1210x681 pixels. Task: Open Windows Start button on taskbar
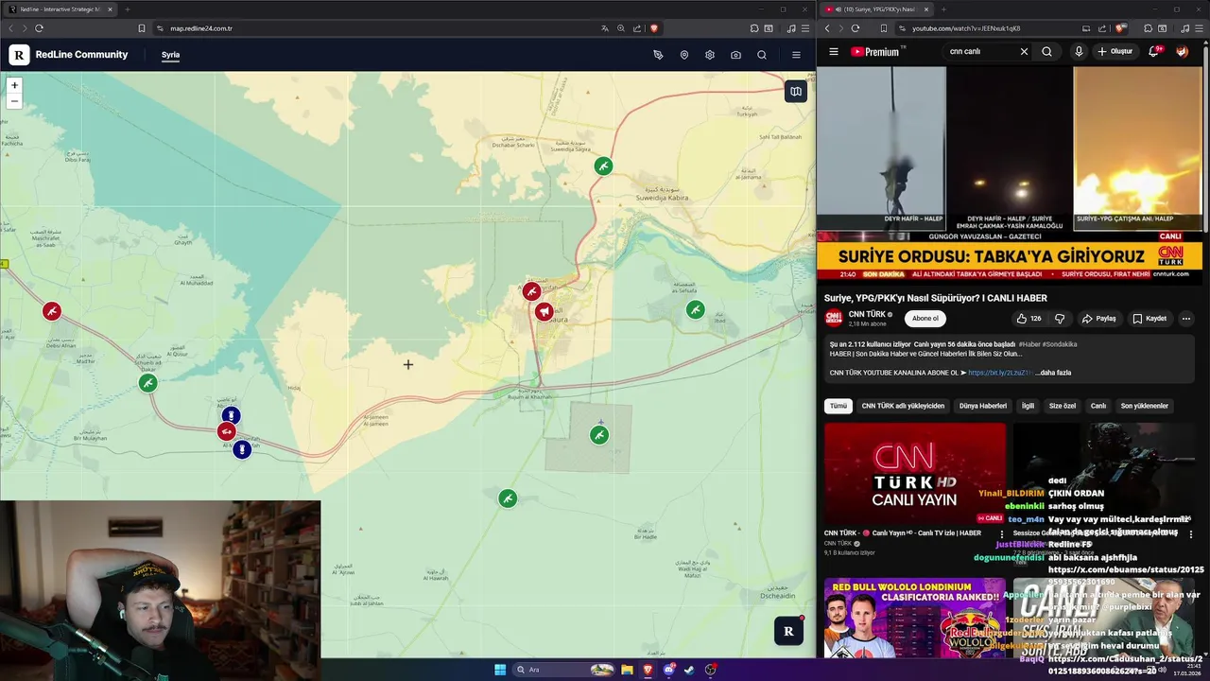500,670
